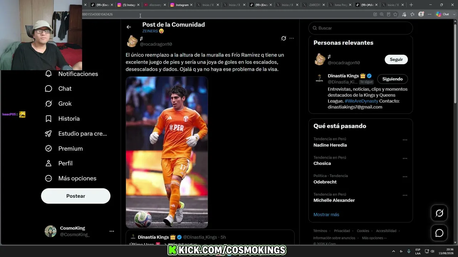Open the browser settings ellipsis menu

[x=429, y=14]
